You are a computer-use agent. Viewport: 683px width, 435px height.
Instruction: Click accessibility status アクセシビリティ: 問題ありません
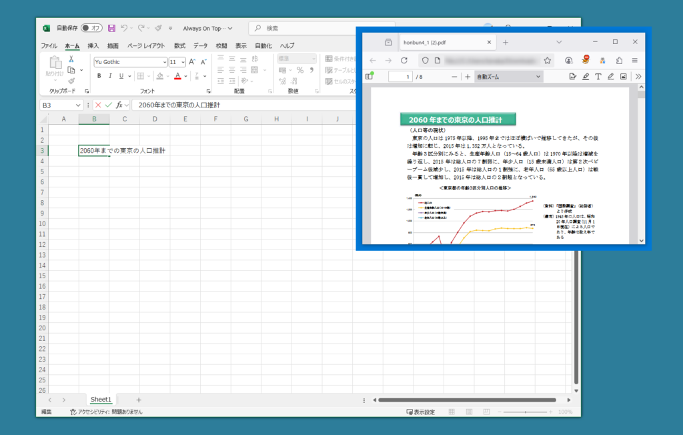click(106, 412)
